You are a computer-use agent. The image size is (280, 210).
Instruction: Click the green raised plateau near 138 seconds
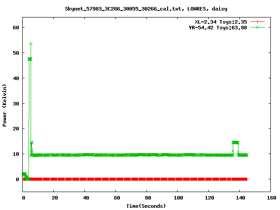(235, 143)
